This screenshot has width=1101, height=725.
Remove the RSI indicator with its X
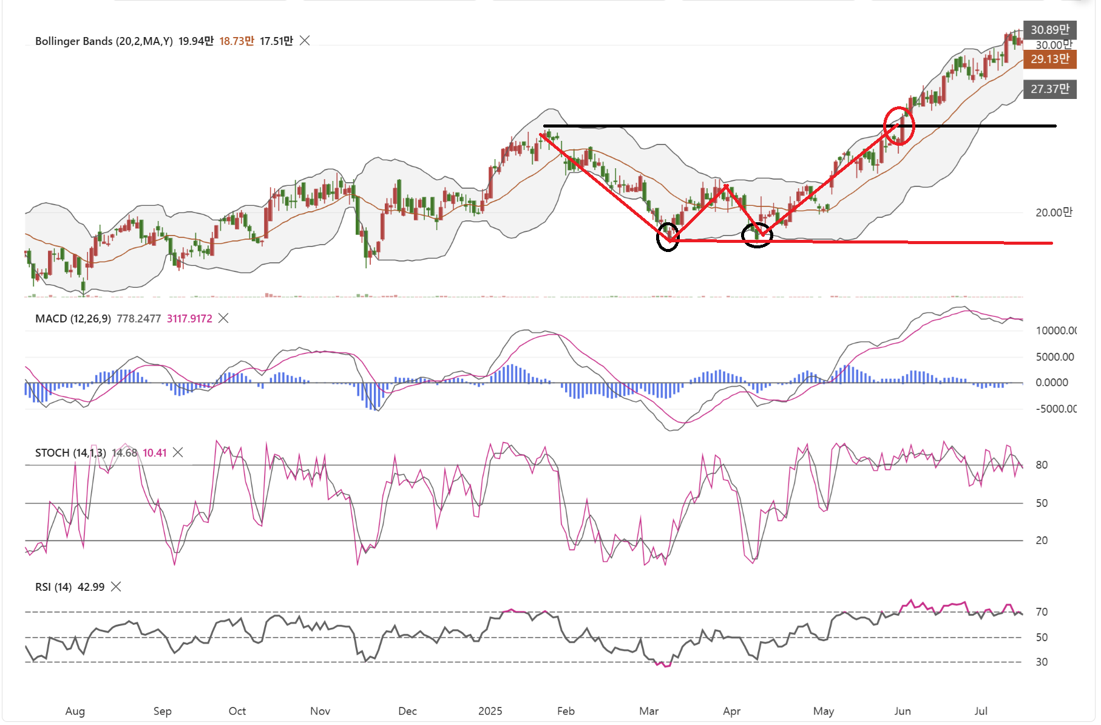point(116,587)
